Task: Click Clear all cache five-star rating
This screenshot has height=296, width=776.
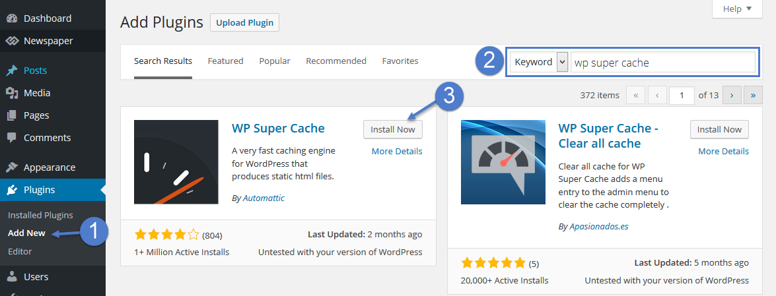Action: coord(493,263)
